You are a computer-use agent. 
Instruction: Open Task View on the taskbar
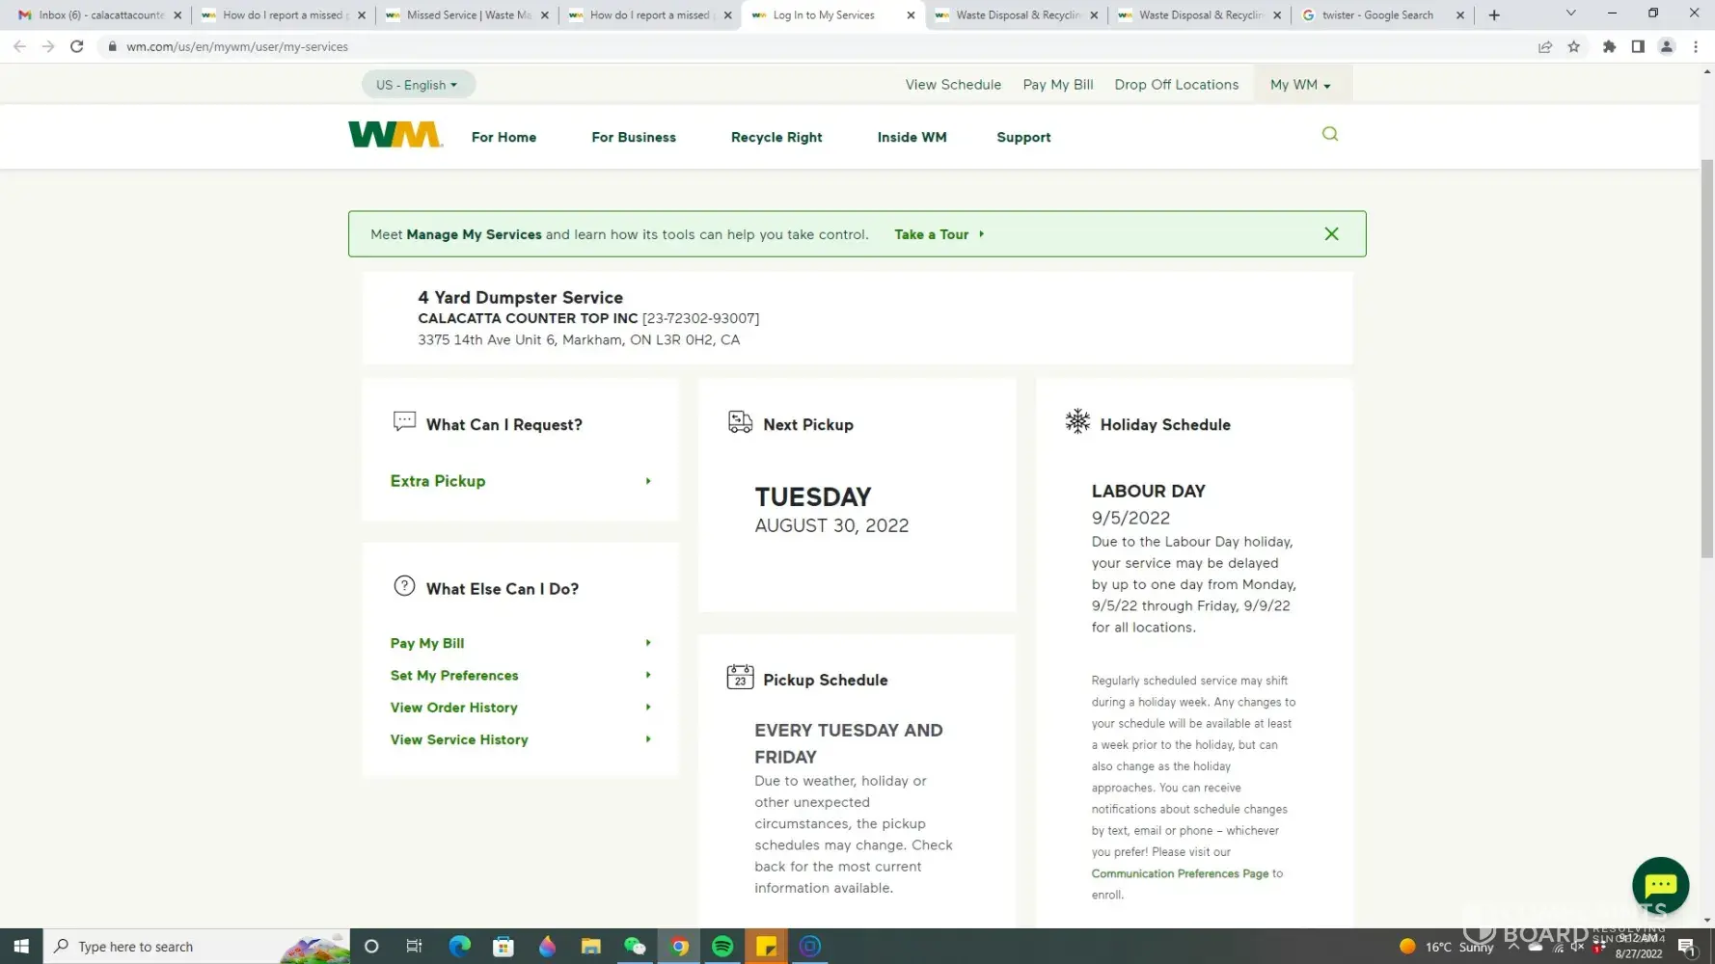[414, 947]
